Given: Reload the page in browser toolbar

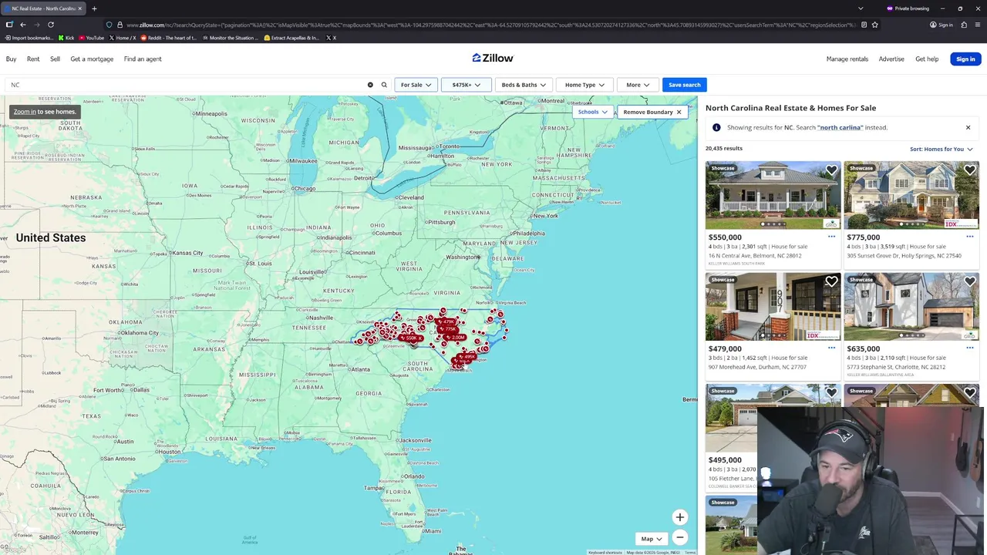Looking at the screenshot, I should [x=51, y=25].
